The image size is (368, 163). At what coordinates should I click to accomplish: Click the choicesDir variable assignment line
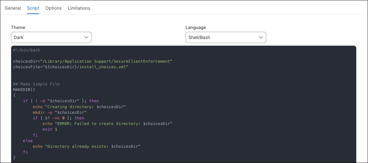tap(93, 61)
